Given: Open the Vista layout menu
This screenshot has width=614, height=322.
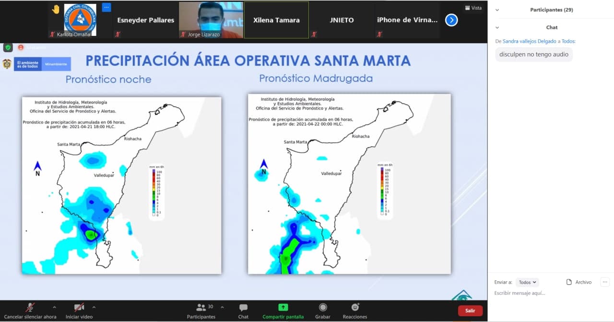Looking at the screenshot, I should tap(473, 8).
